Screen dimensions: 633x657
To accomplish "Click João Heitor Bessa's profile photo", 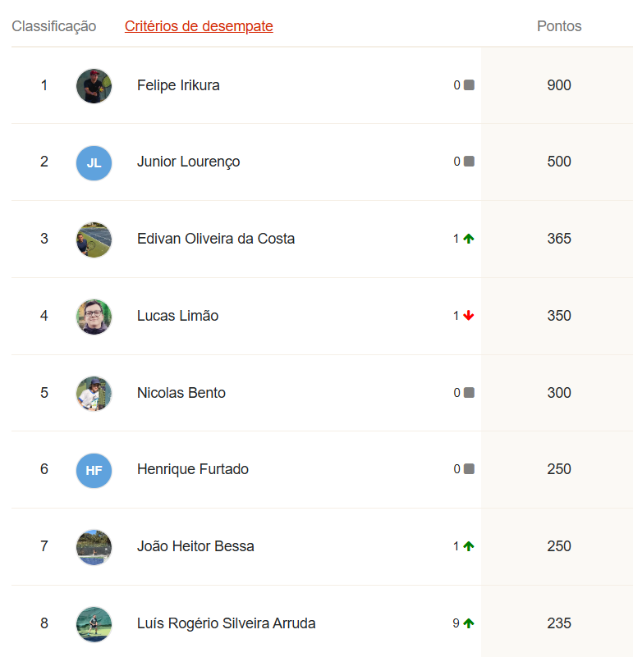I will [94, 546].
